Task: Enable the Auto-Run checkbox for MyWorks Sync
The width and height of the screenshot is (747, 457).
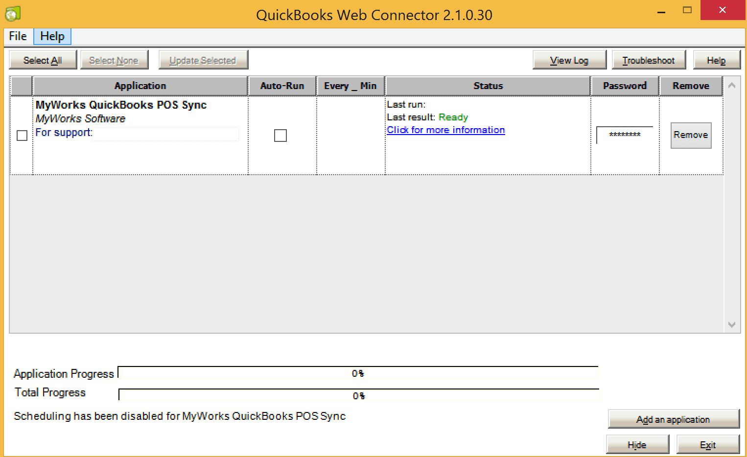Action: pos(280,136)
